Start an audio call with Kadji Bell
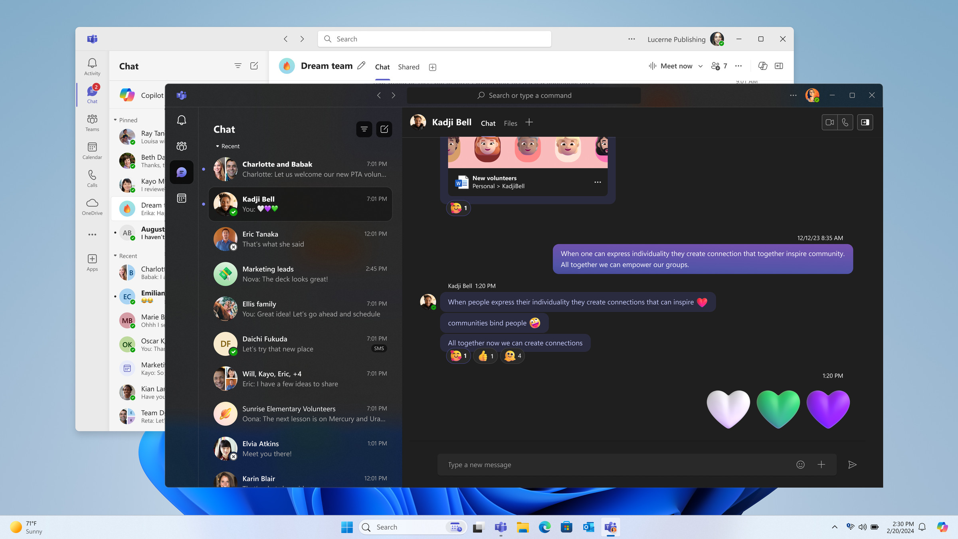 click(846, 122)
